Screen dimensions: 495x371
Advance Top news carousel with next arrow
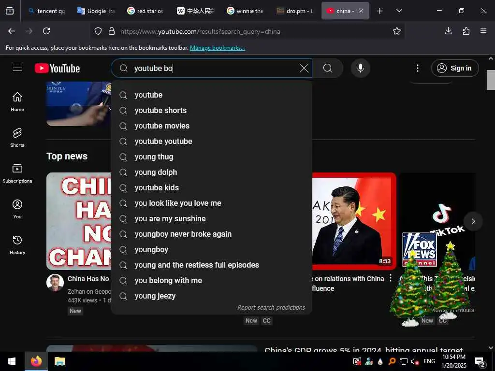[473, 221]
